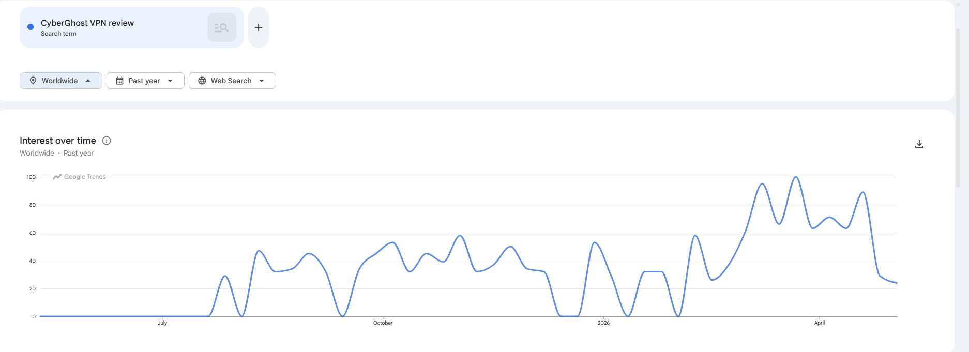Click the 2026 label on the chart axis
The height and width of the screenshot is (352, 969).
coord(603,323)
